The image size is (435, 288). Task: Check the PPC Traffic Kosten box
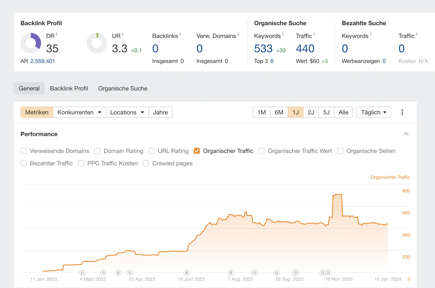(81, 163)
